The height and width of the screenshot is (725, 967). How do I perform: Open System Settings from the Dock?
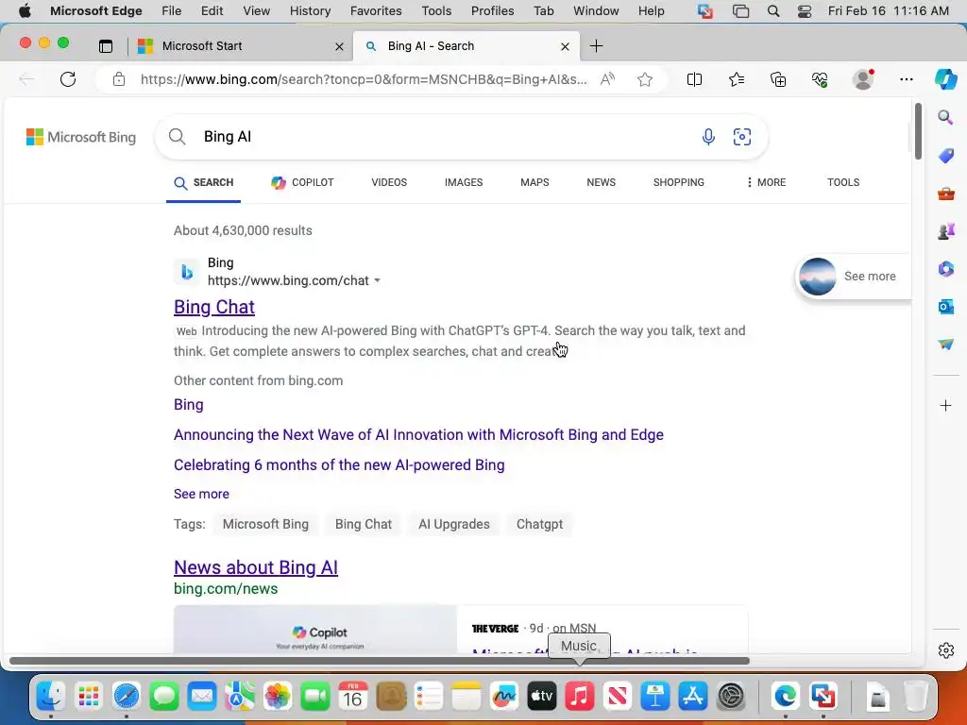(x=732, y=696)
